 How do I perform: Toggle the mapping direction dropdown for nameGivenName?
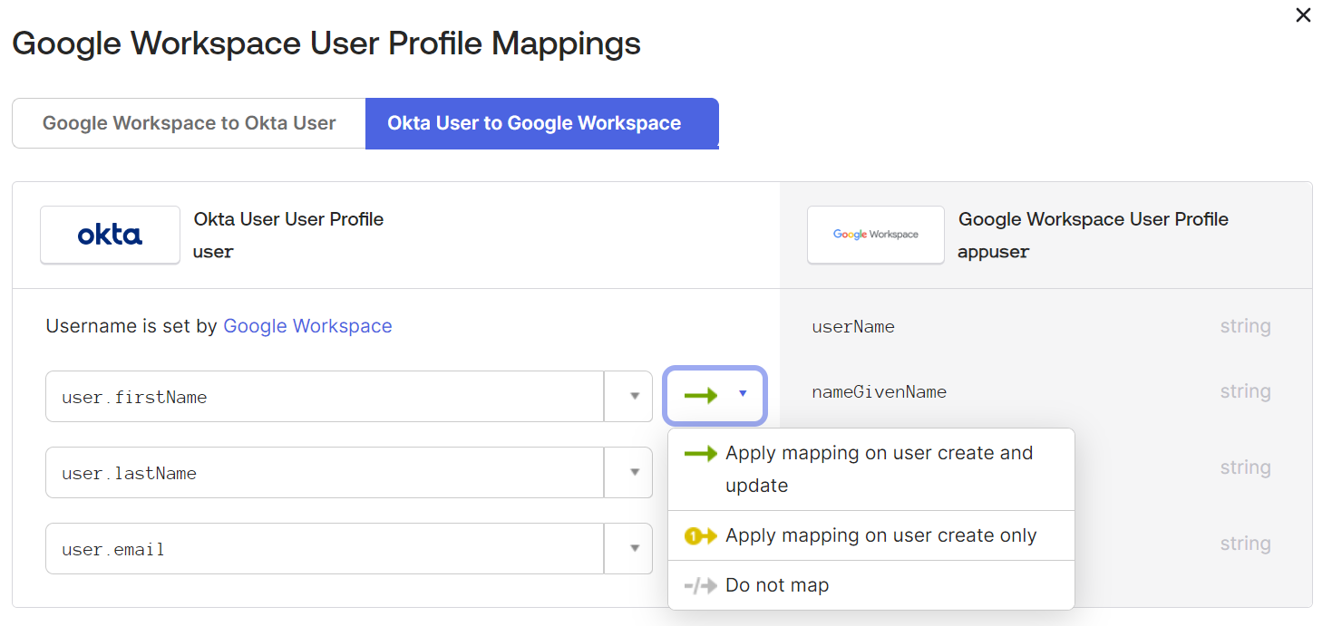(x=743, y=394)
